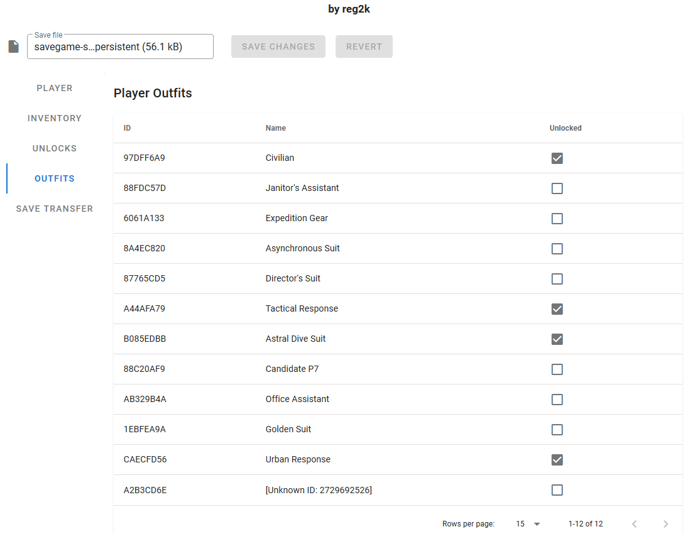
Task: Go to next page arrow
Action: (665, 524)
